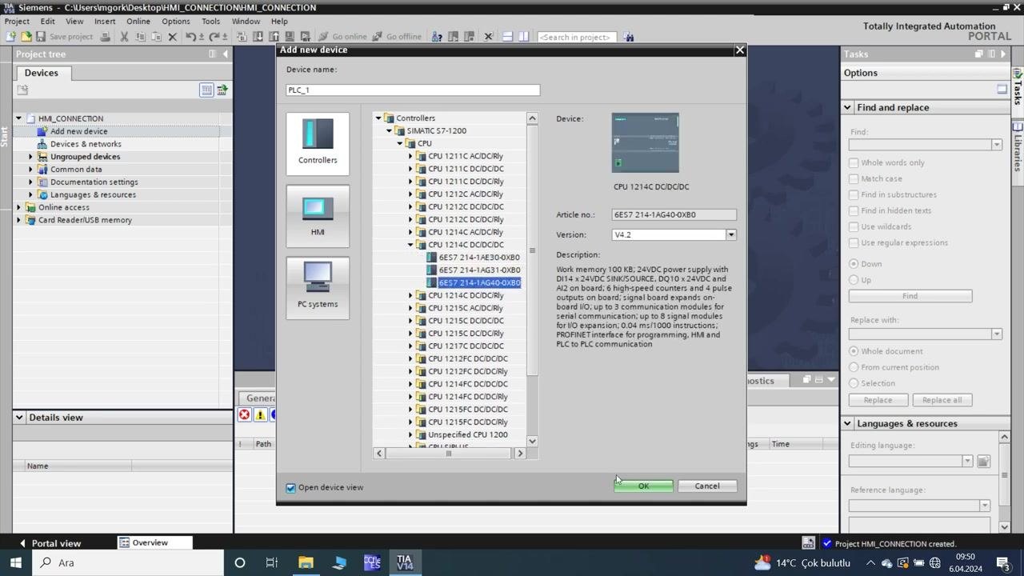Click the Save project disk icon

click(x=40, y=37)
